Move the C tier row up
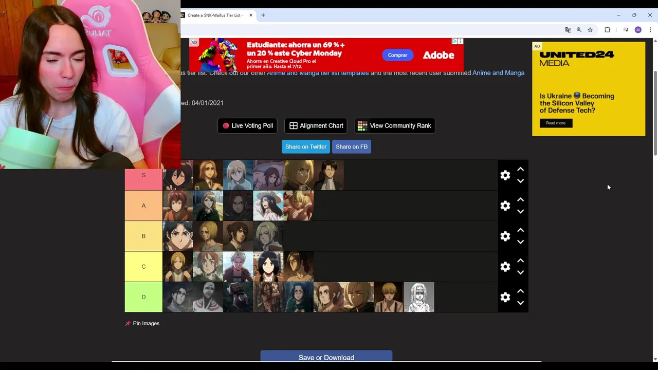Viewport: 658px width, 370px height. (x=520, y=261)
